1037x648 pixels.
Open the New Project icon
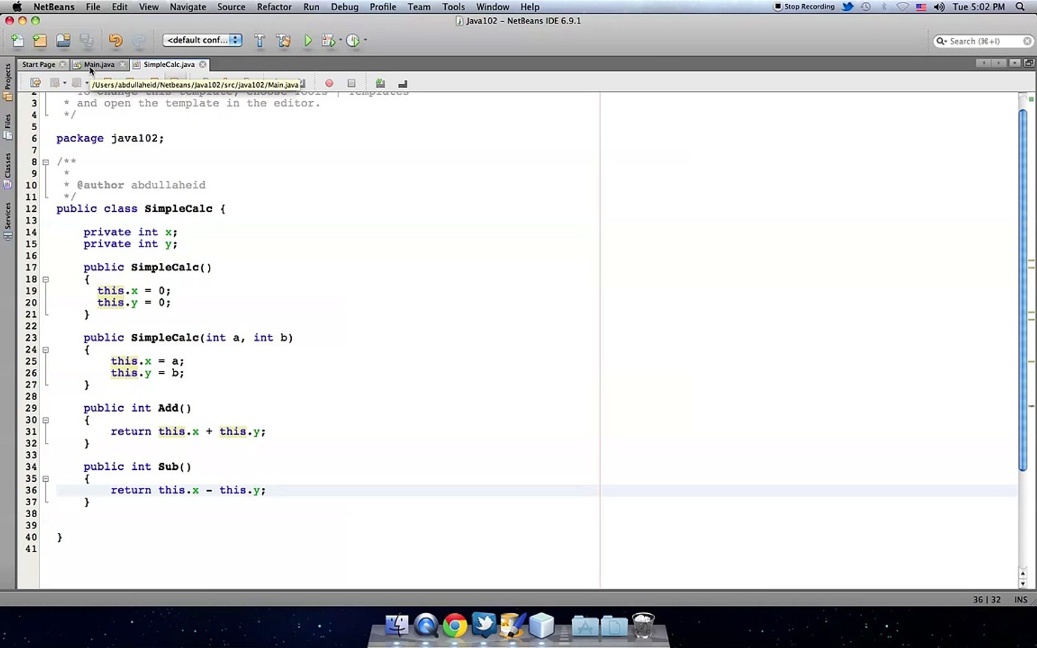pyautogui.click(x=40, y=40)
